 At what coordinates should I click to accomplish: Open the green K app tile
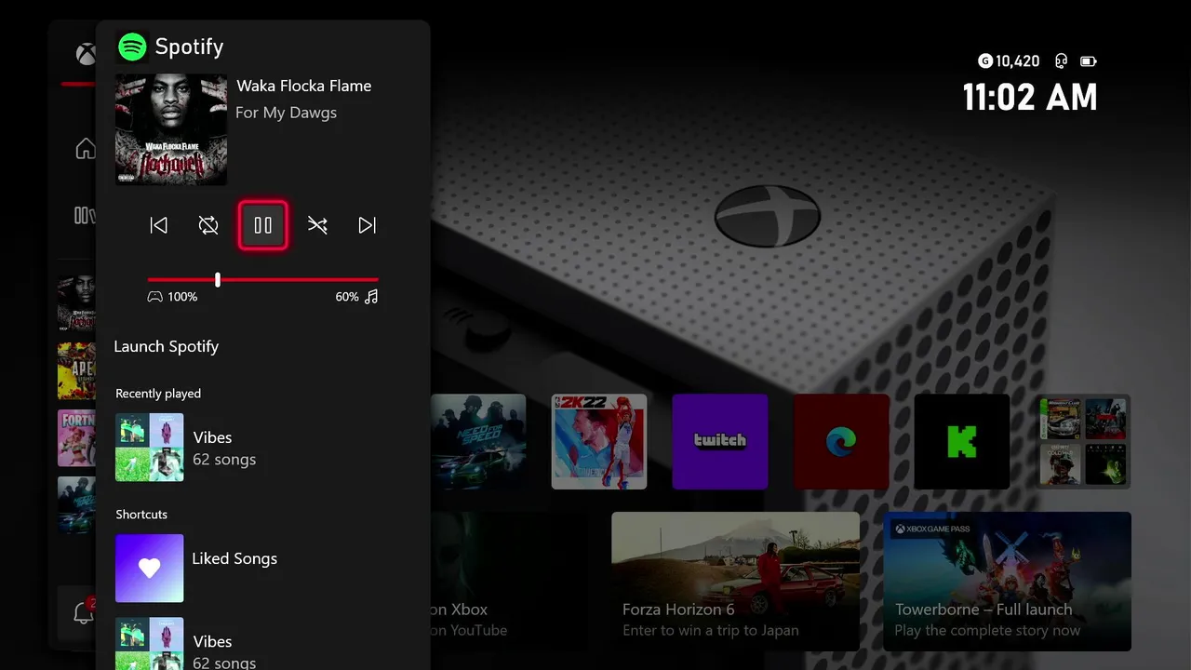(x=962, y=442)
